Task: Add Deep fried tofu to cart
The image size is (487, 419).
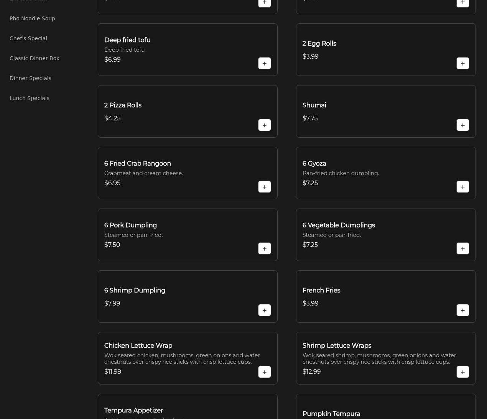Action: [264, 63]
